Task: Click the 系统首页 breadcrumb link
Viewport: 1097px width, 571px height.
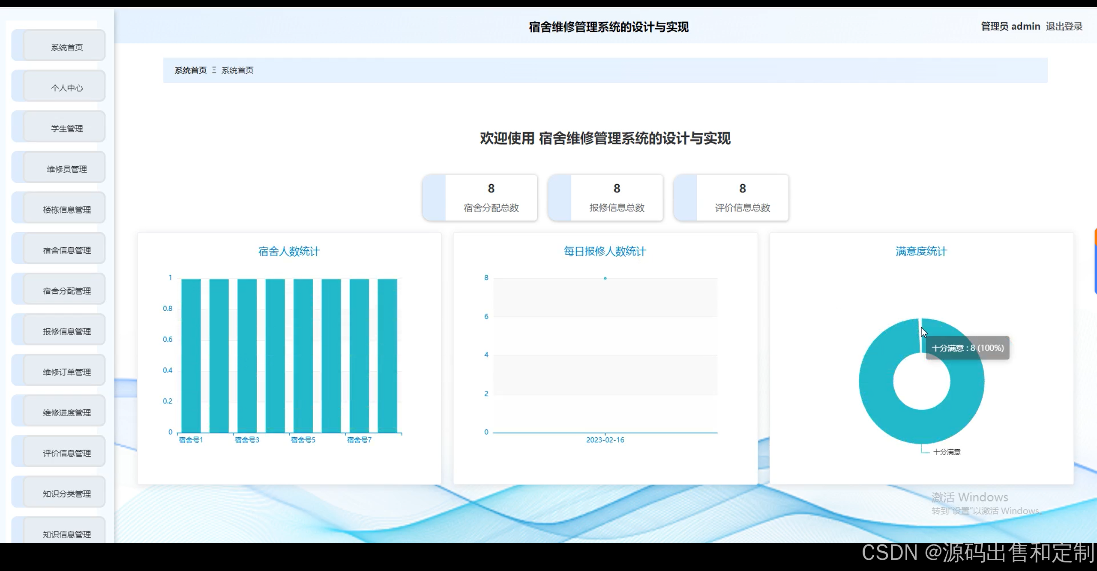Action: pyautogui.click(x=190, y=70)
